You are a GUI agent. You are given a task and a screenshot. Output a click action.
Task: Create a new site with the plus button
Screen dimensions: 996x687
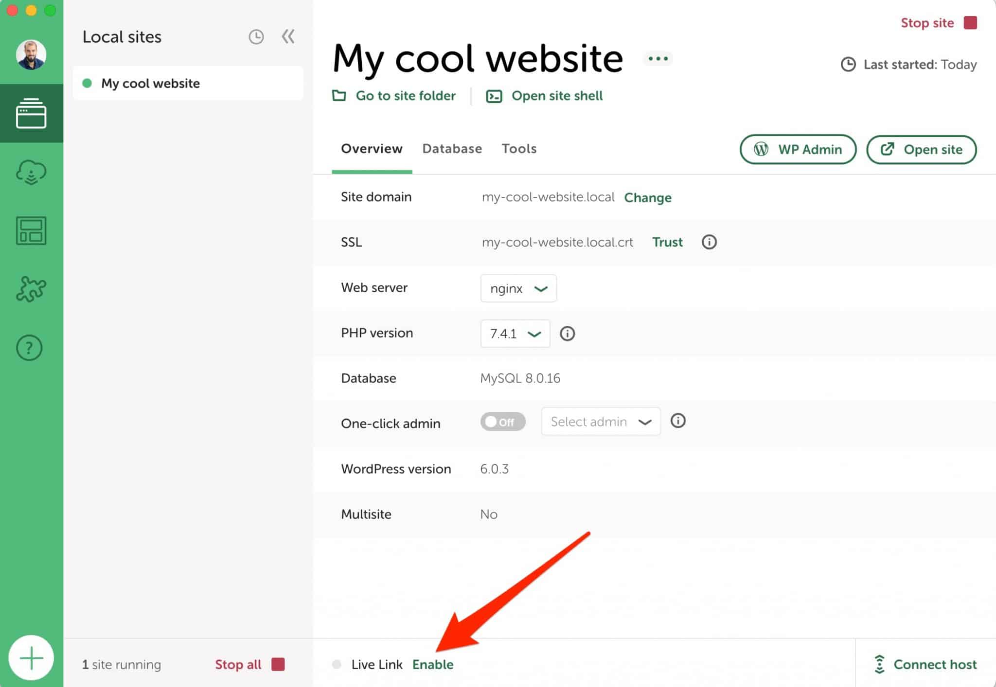pos(31,657)
